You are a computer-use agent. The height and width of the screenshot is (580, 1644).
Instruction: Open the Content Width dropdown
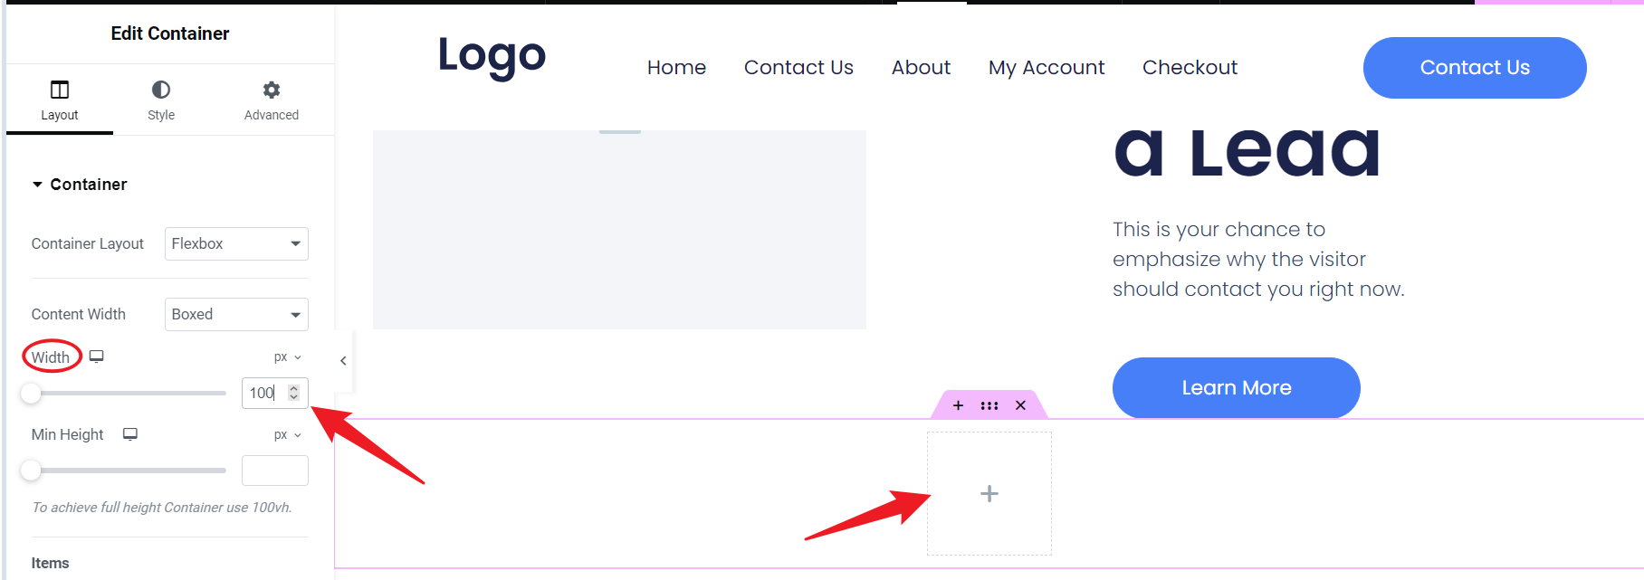(236, 314)
